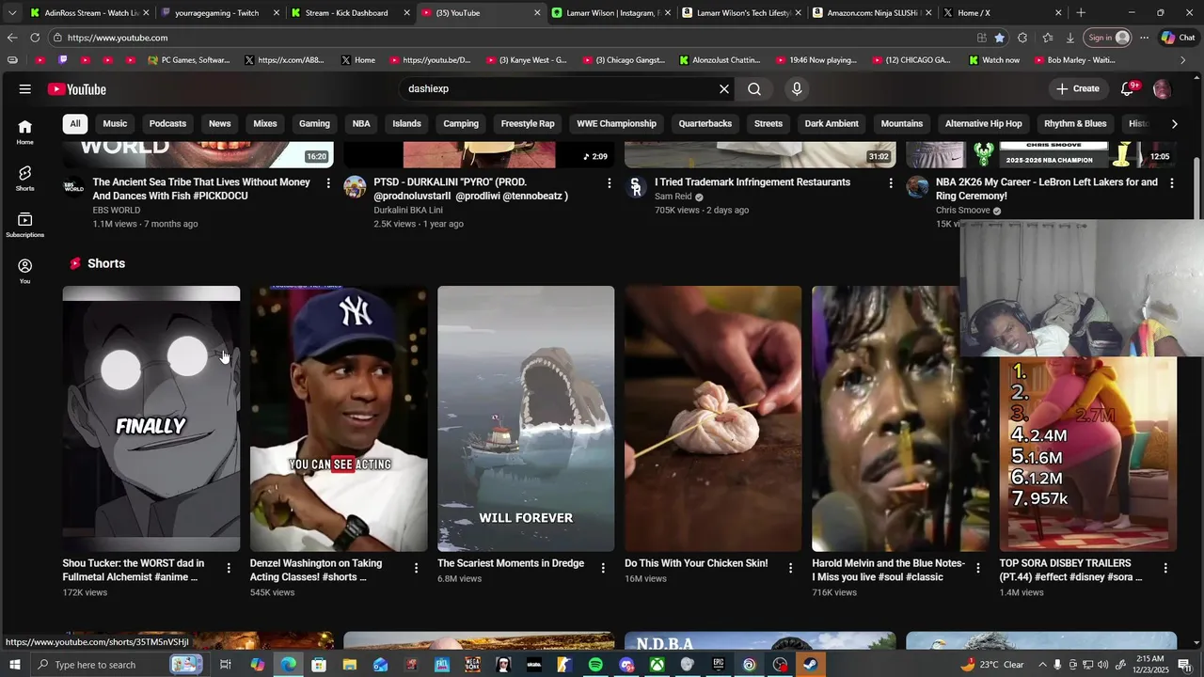The image size is (1204, 677).
Task: Open I Tried Trademark Infringement Restaurants title
Action: [752, 182]
